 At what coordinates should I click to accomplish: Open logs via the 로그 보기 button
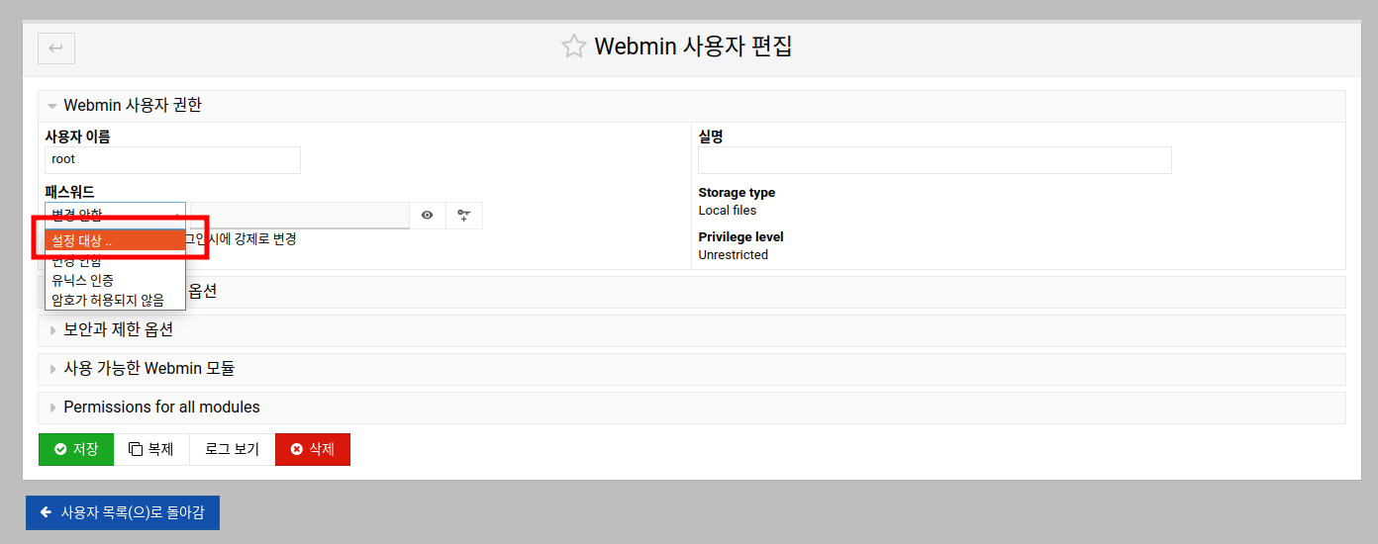tap(233, 449)
